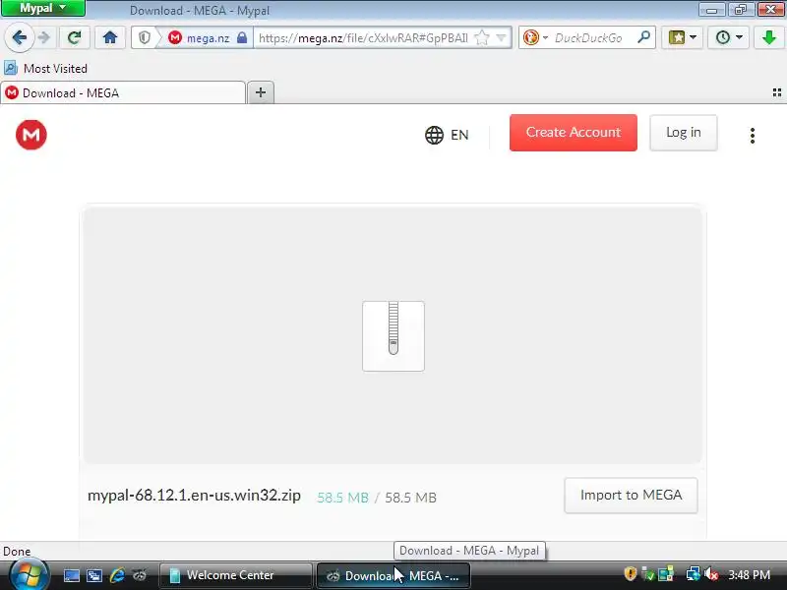This screenshot has width=787, height=590.
Task: Click Switch between windows quick launch icon
Action: 94,575
